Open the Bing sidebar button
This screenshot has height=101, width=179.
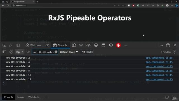176,5
